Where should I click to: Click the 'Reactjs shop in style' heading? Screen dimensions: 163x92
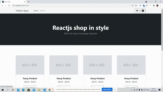pyautogui.click(x=80, y=28)
